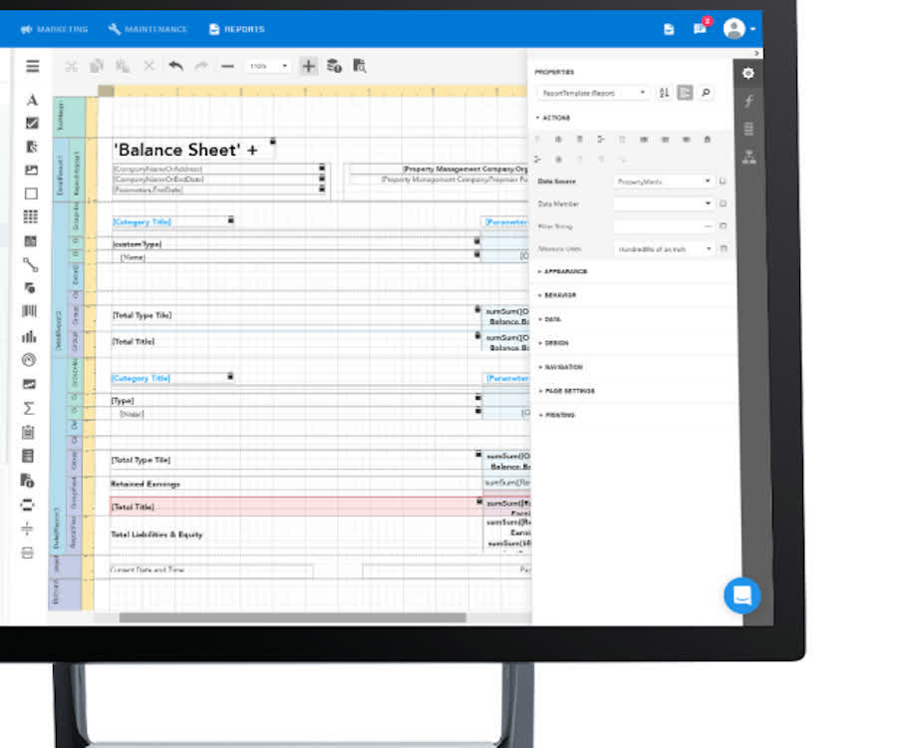Toggle categorized view of properties
Viewport: 897px width, 748px height.
tap(685, 92)
